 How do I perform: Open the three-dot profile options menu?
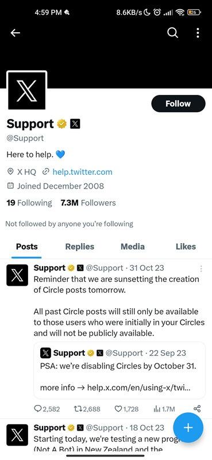198,33
